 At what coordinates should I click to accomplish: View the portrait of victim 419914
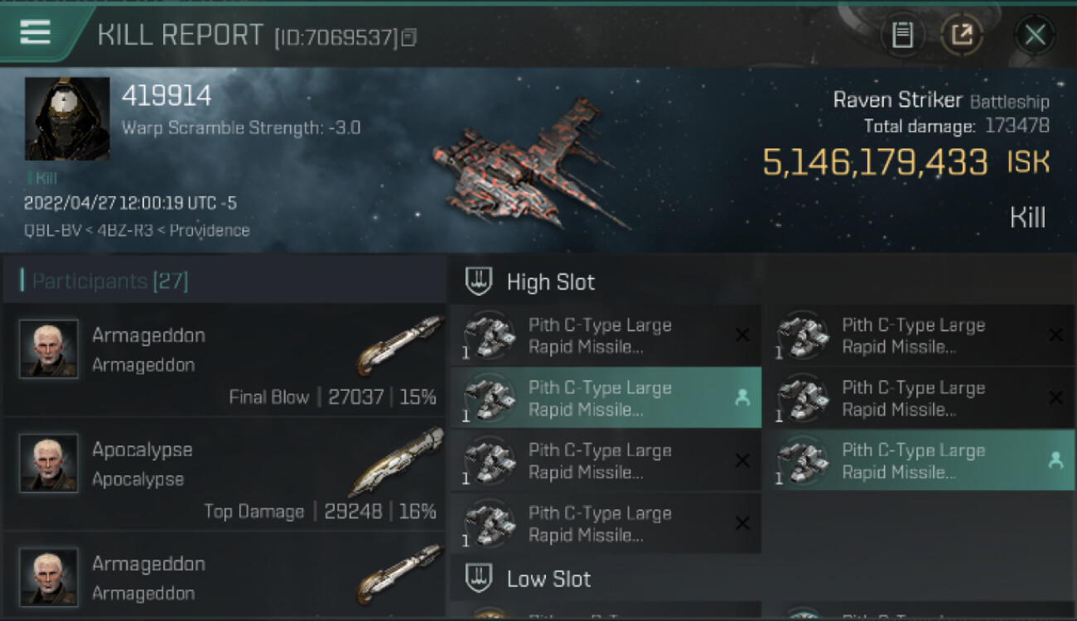point(67,118)
